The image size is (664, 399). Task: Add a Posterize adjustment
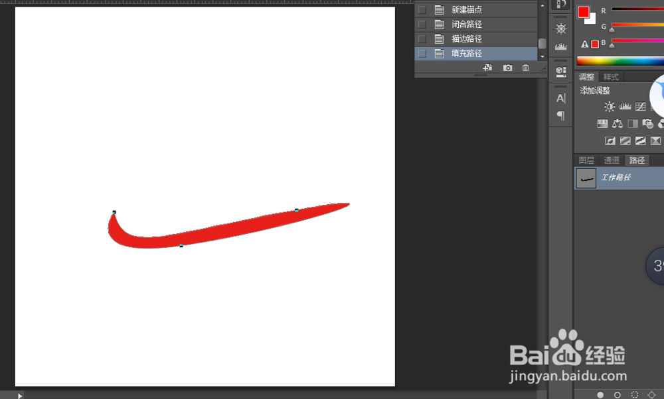625,141
